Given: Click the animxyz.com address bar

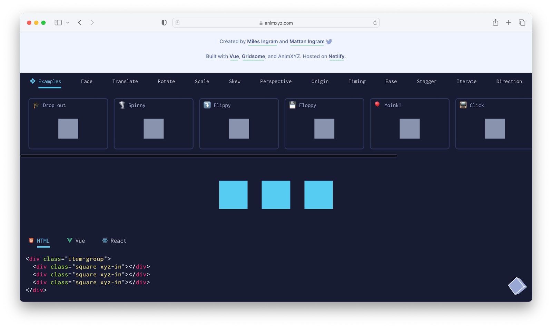Looking at the screenshot, I should pyautogui.click(x=276, y=23).
